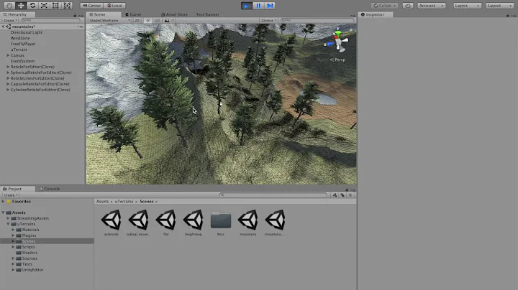Click uTerrains in the breadcrumb path

124,202
